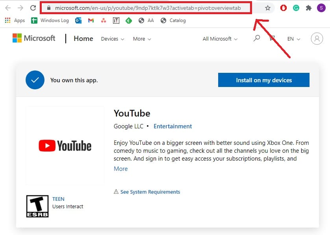
Task: Click the Install on my devices button
Action: 263,80
